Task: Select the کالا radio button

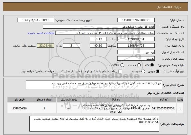Action: [152, 65]
